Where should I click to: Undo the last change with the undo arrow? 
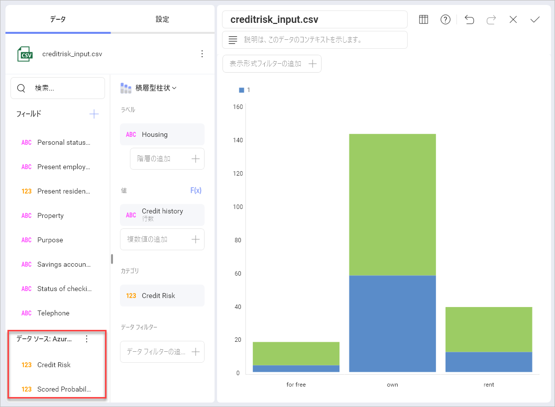click(468, 19)
